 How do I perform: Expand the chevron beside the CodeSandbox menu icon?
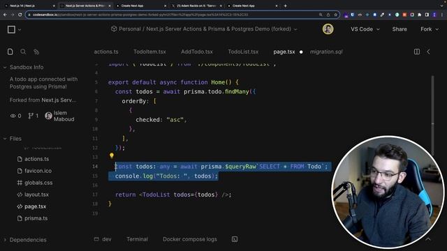(20, 29)
